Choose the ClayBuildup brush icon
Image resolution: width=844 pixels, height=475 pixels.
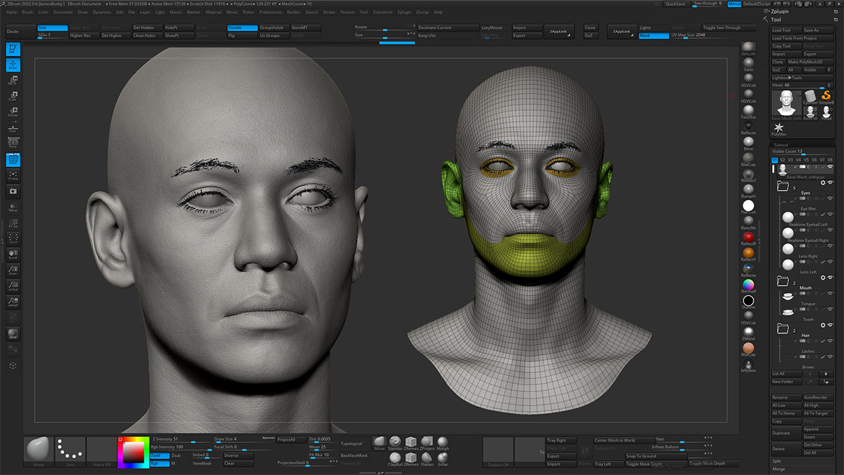click(x=395, y=458)
